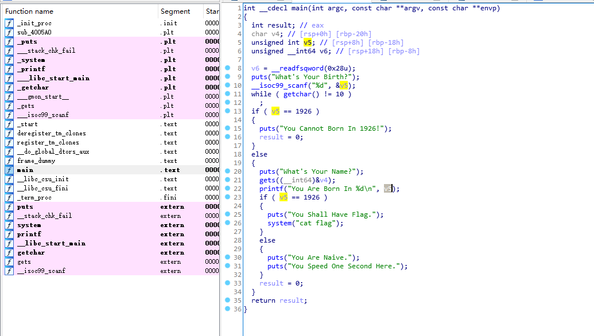Click the partially visible Start column header
Screen dimensions: 594x336
tap(211, 11)
